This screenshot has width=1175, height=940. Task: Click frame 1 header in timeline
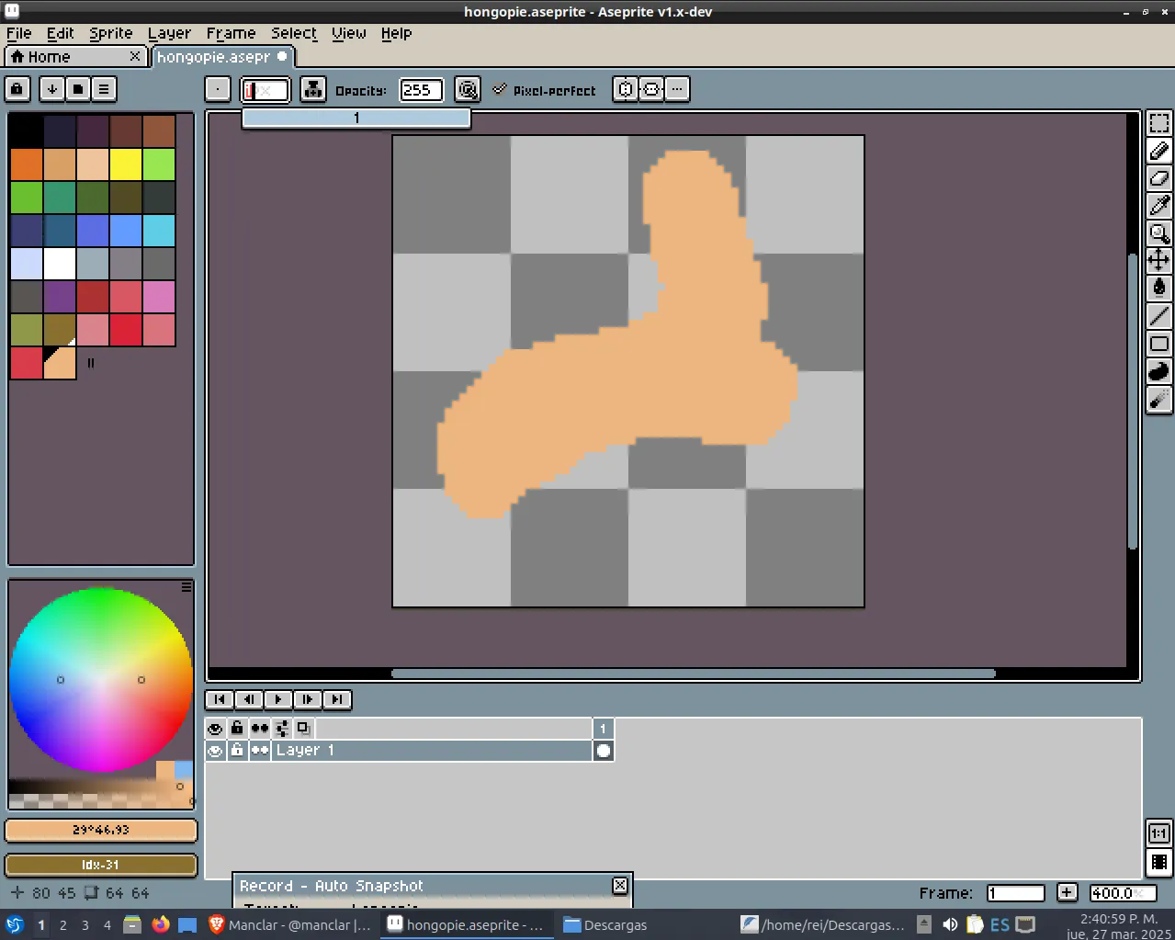point(604,729)
